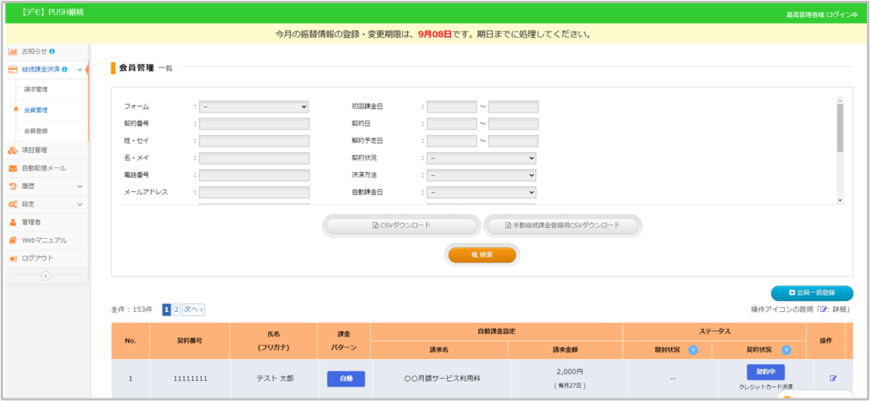870x401 pixels.
Task: Click ログアウト in the sidebar
Action: point(38,258)
